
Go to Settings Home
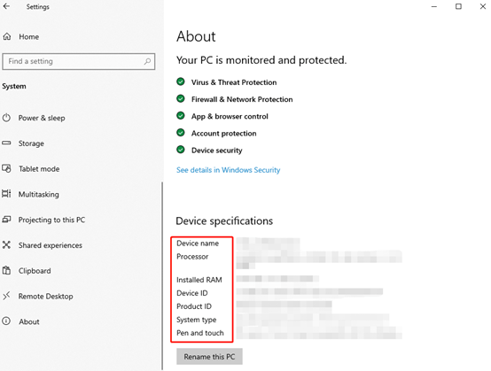(29, 36)
